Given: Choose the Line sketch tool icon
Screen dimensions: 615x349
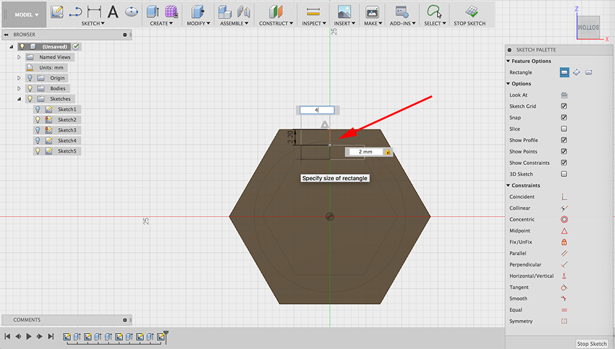Looking at the screenshot, I should click(x=75, y=12).
